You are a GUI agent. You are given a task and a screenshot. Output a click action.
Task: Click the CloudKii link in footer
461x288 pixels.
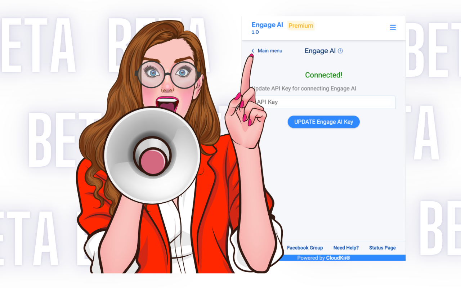click(x=338, y=258)
